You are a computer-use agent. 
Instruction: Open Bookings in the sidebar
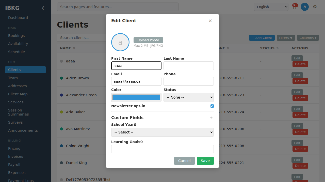tap(25, 36)
